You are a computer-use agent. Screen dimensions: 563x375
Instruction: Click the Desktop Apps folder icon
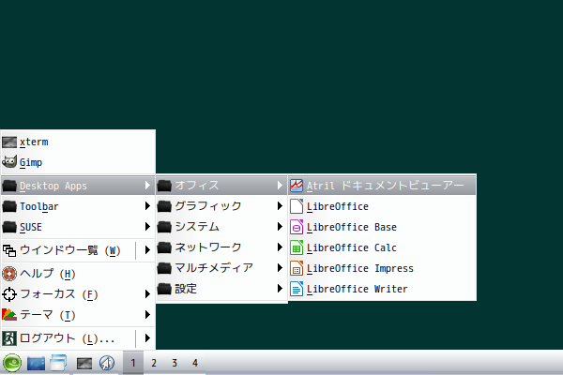pyautogui.click(x=9, y=186)
